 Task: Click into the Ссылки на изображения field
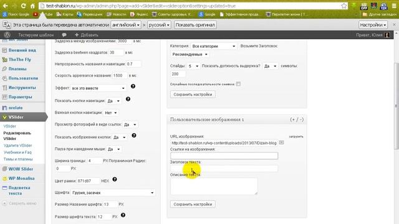click(x=224, y=156)
